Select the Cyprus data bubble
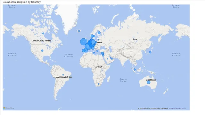Screen dimensions: 205x115 tap(102, 53)
